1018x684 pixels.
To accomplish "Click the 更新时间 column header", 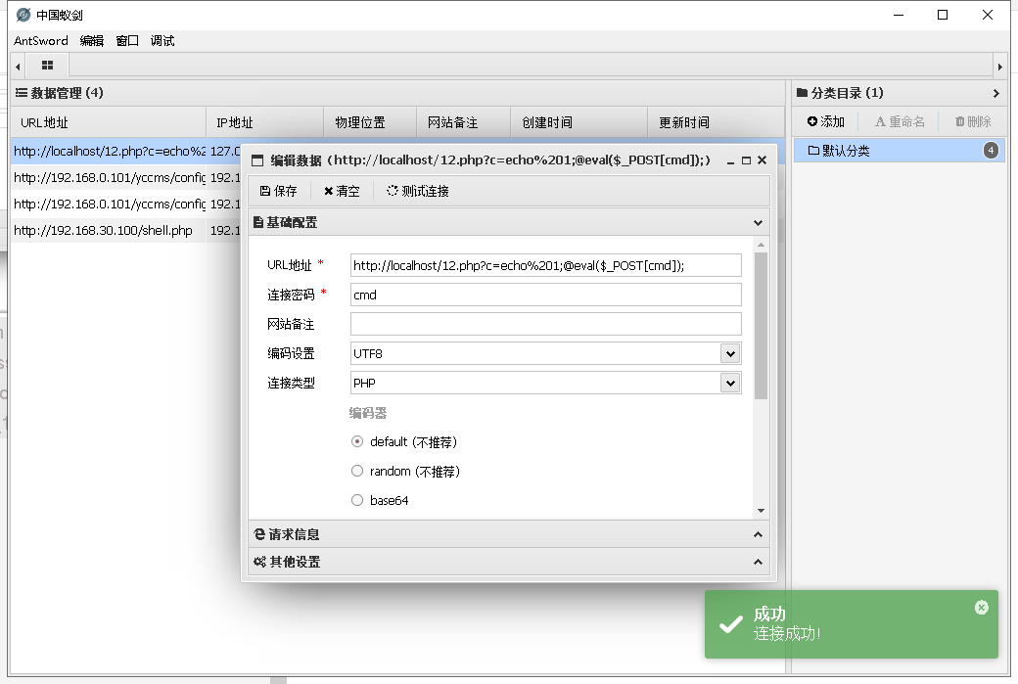I will point(717,122).
